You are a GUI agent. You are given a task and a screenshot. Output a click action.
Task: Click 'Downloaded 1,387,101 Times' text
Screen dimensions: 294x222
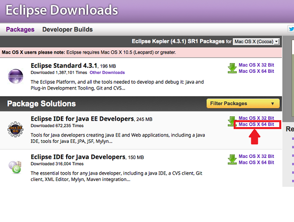59,72
